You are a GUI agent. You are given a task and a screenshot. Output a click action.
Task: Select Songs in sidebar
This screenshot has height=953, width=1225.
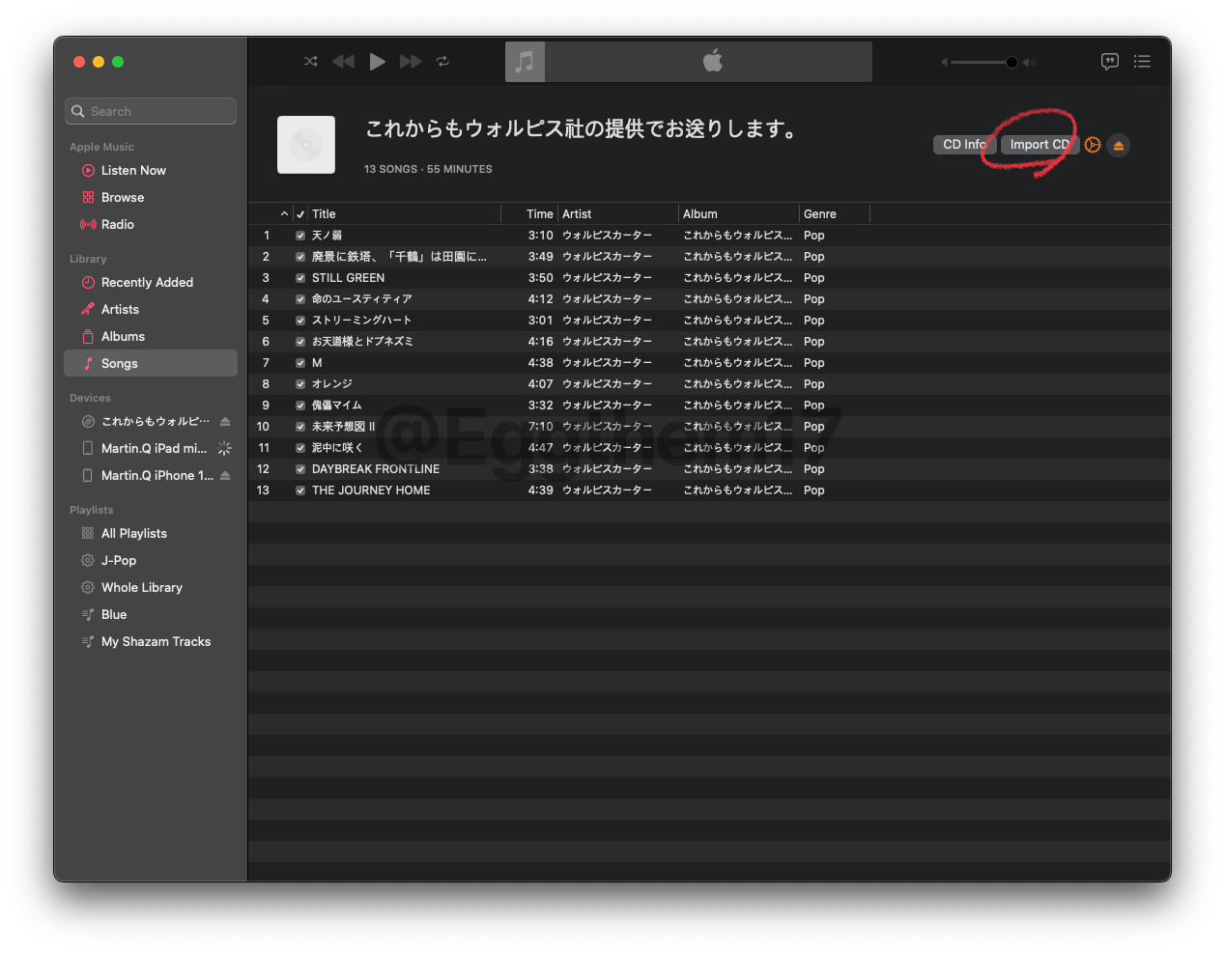point(151,363)
